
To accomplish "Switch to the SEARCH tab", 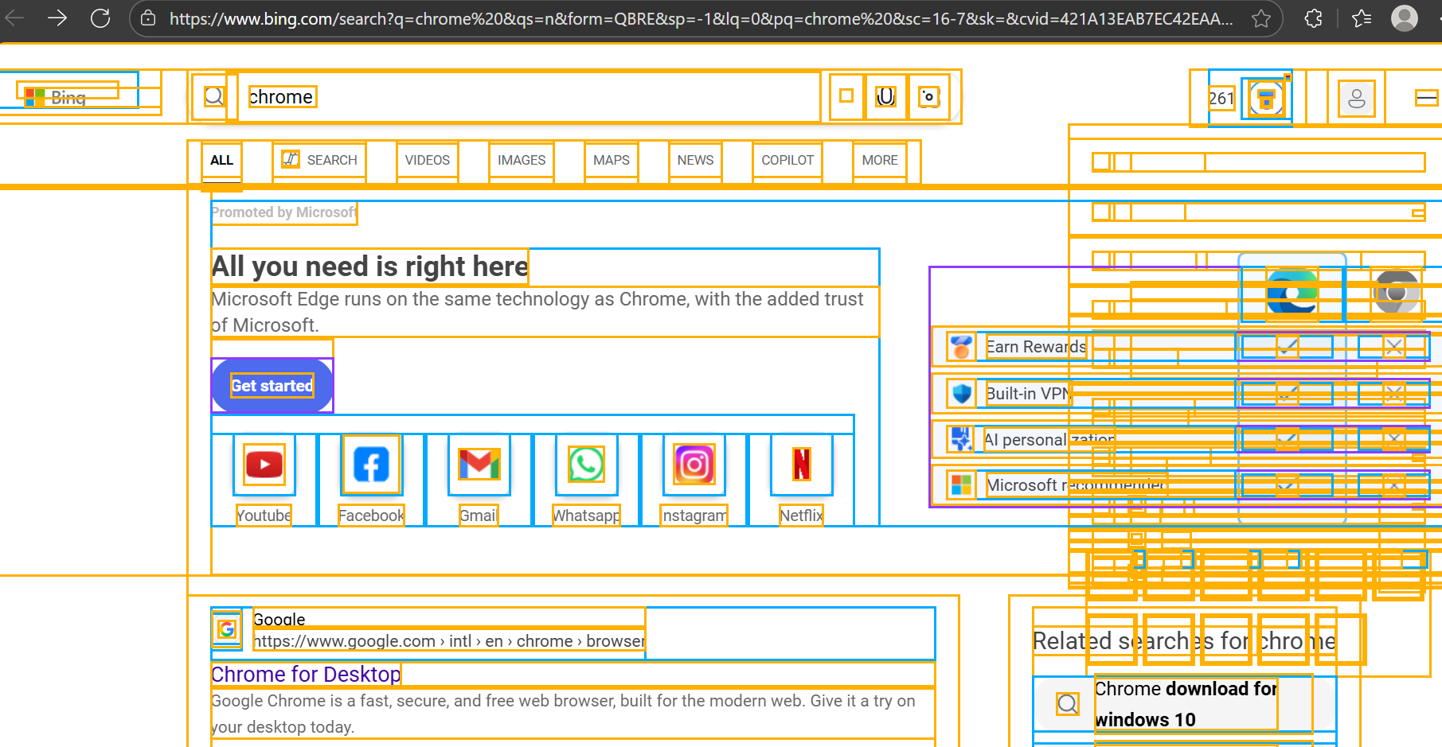I will pyautogui.click(x=319, y=161).
